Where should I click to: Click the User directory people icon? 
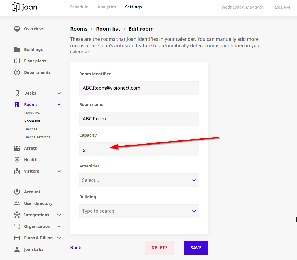(x=17, y=203)
